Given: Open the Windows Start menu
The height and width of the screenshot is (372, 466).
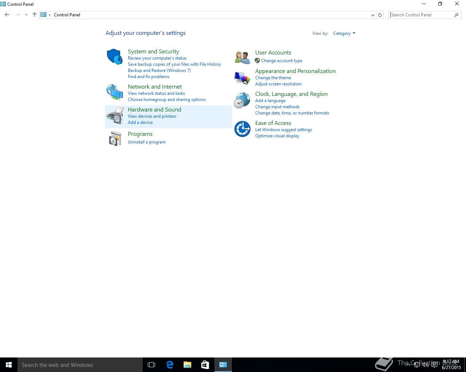Looking at the screenshot, I should pyautogui.click(x=9, y=365).
